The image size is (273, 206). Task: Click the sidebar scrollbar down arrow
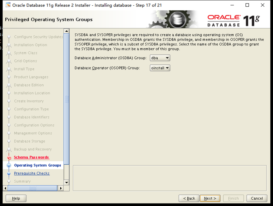click(x=67, y=182)
